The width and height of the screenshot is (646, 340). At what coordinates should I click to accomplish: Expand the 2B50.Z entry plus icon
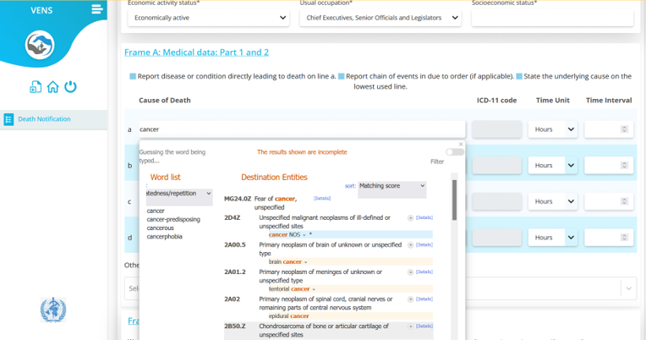(x=410, y=326)
